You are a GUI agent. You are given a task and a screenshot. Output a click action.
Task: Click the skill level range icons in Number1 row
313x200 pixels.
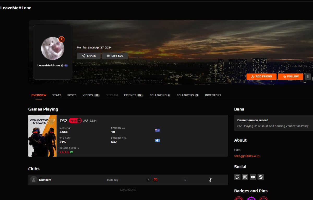(x=152, y=180)
